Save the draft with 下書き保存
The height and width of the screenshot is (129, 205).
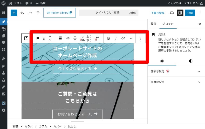(x=158, y=13)
